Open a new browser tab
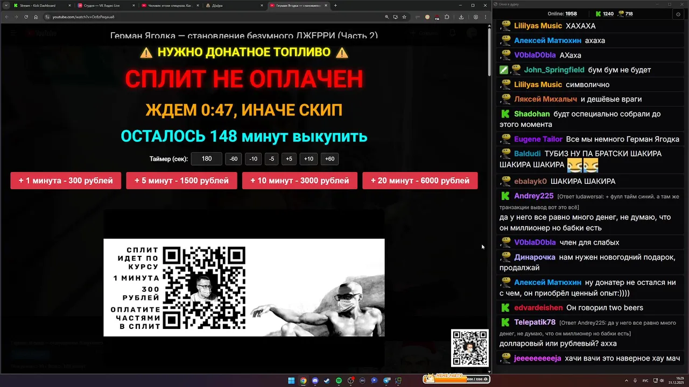The width and height of the screenshot is (689, 387). 335,5
